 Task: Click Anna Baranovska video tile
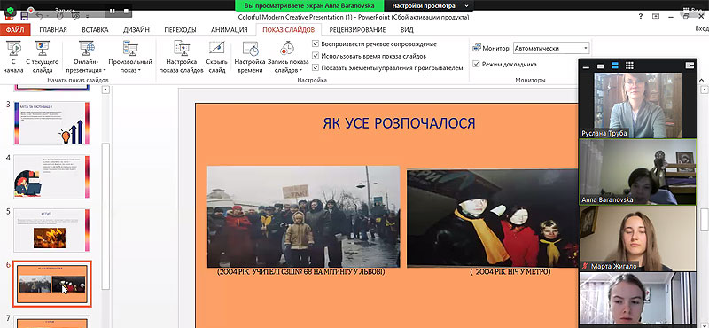coord(637,171)
